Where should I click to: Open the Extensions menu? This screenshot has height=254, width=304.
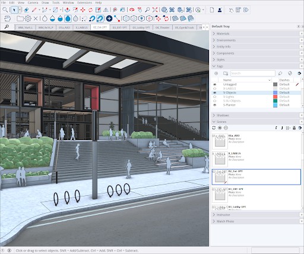click(x=84, y=2)
